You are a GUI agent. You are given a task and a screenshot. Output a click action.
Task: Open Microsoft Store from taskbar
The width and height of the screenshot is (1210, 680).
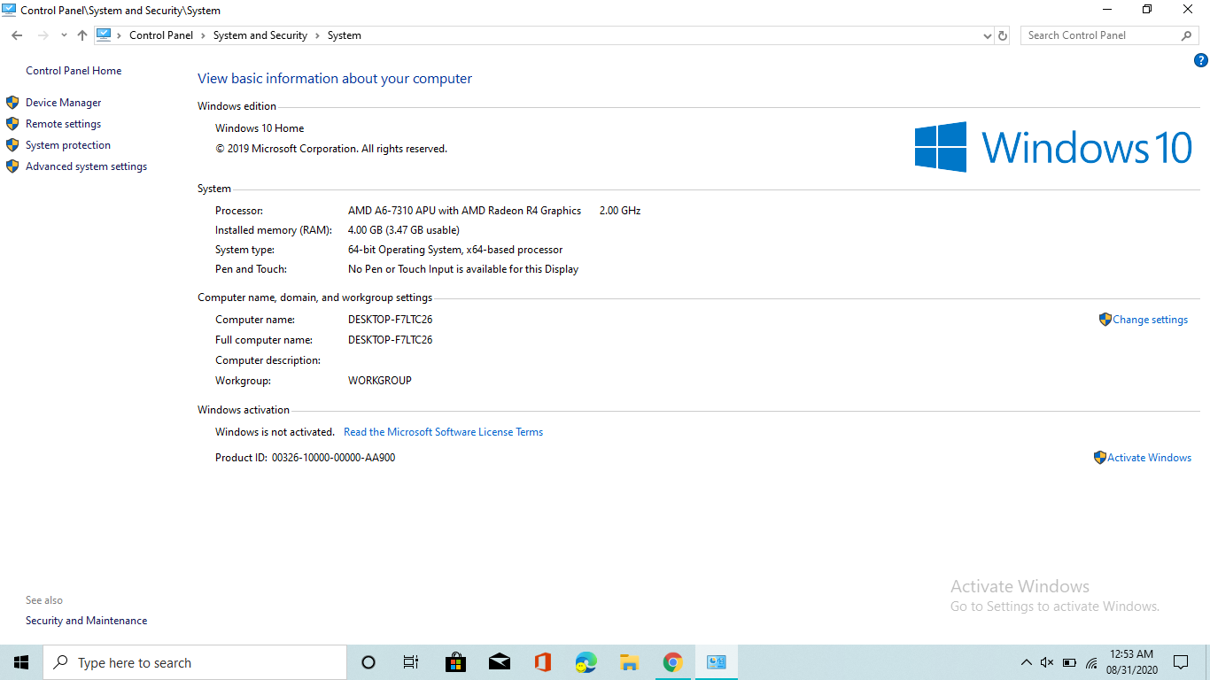click(x=455, y=662)
